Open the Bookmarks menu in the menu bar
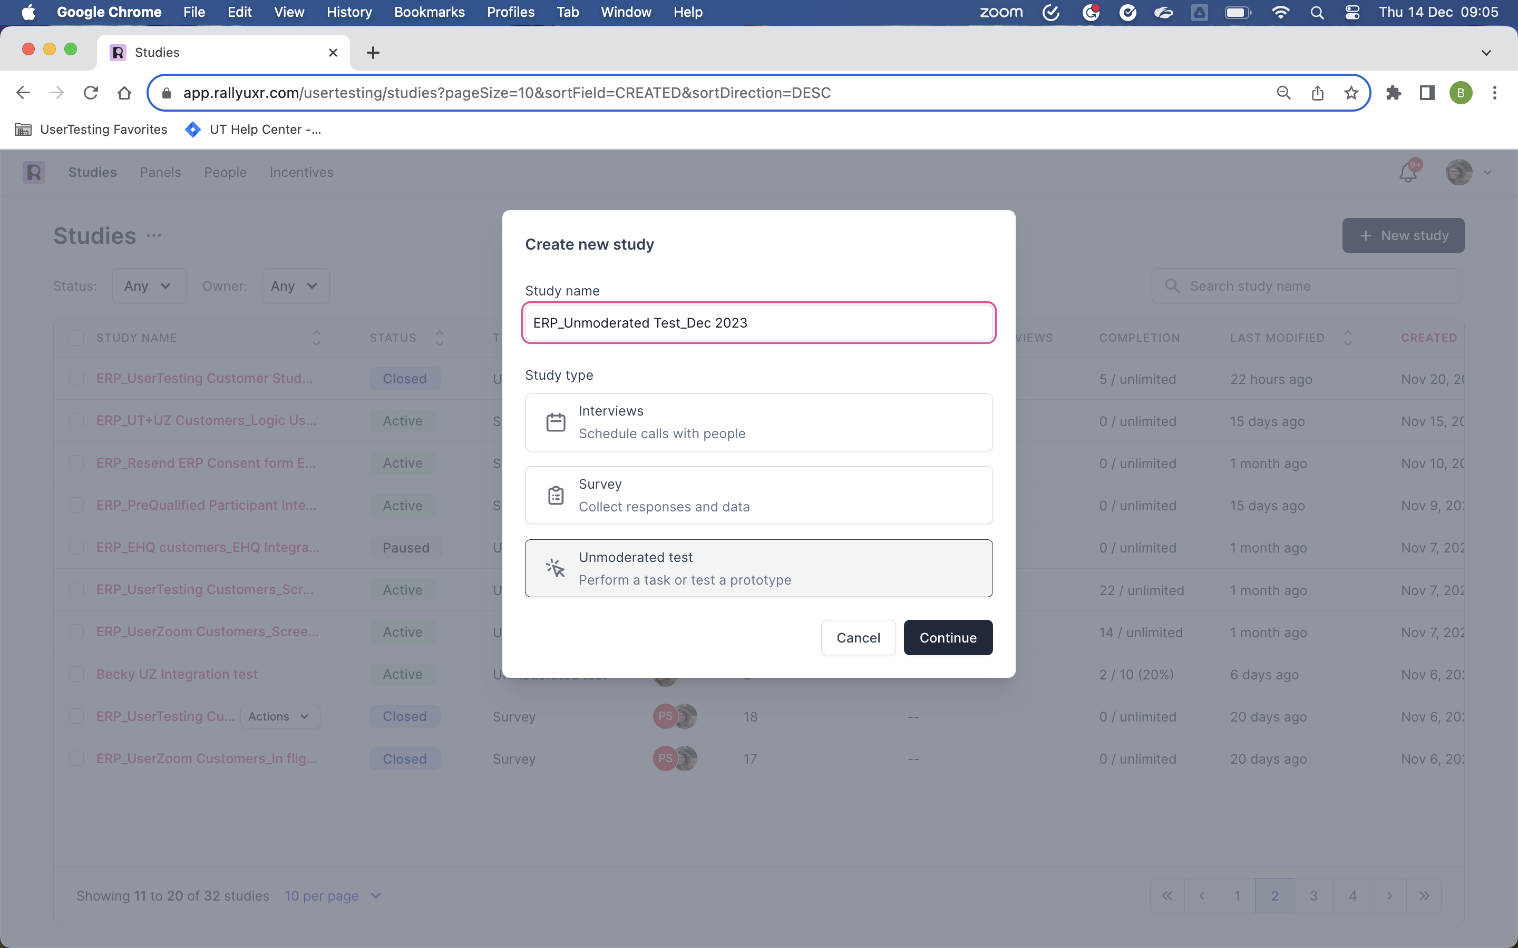1518x948 pixels. (429, 12)
